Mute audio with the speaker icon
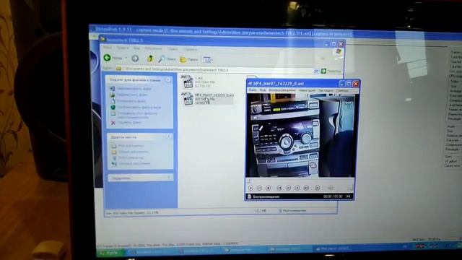Image resolution: width=462 pixels, height=260 pixels. click(331, 188)
